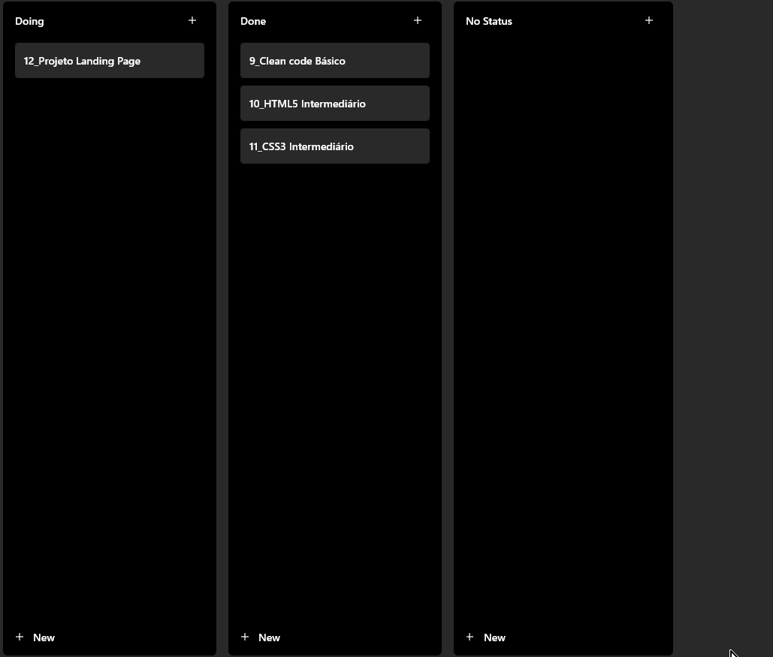773x657 pixels.
Task: Open the 12_Projeto Landing Page card
Action: (110, 61)
